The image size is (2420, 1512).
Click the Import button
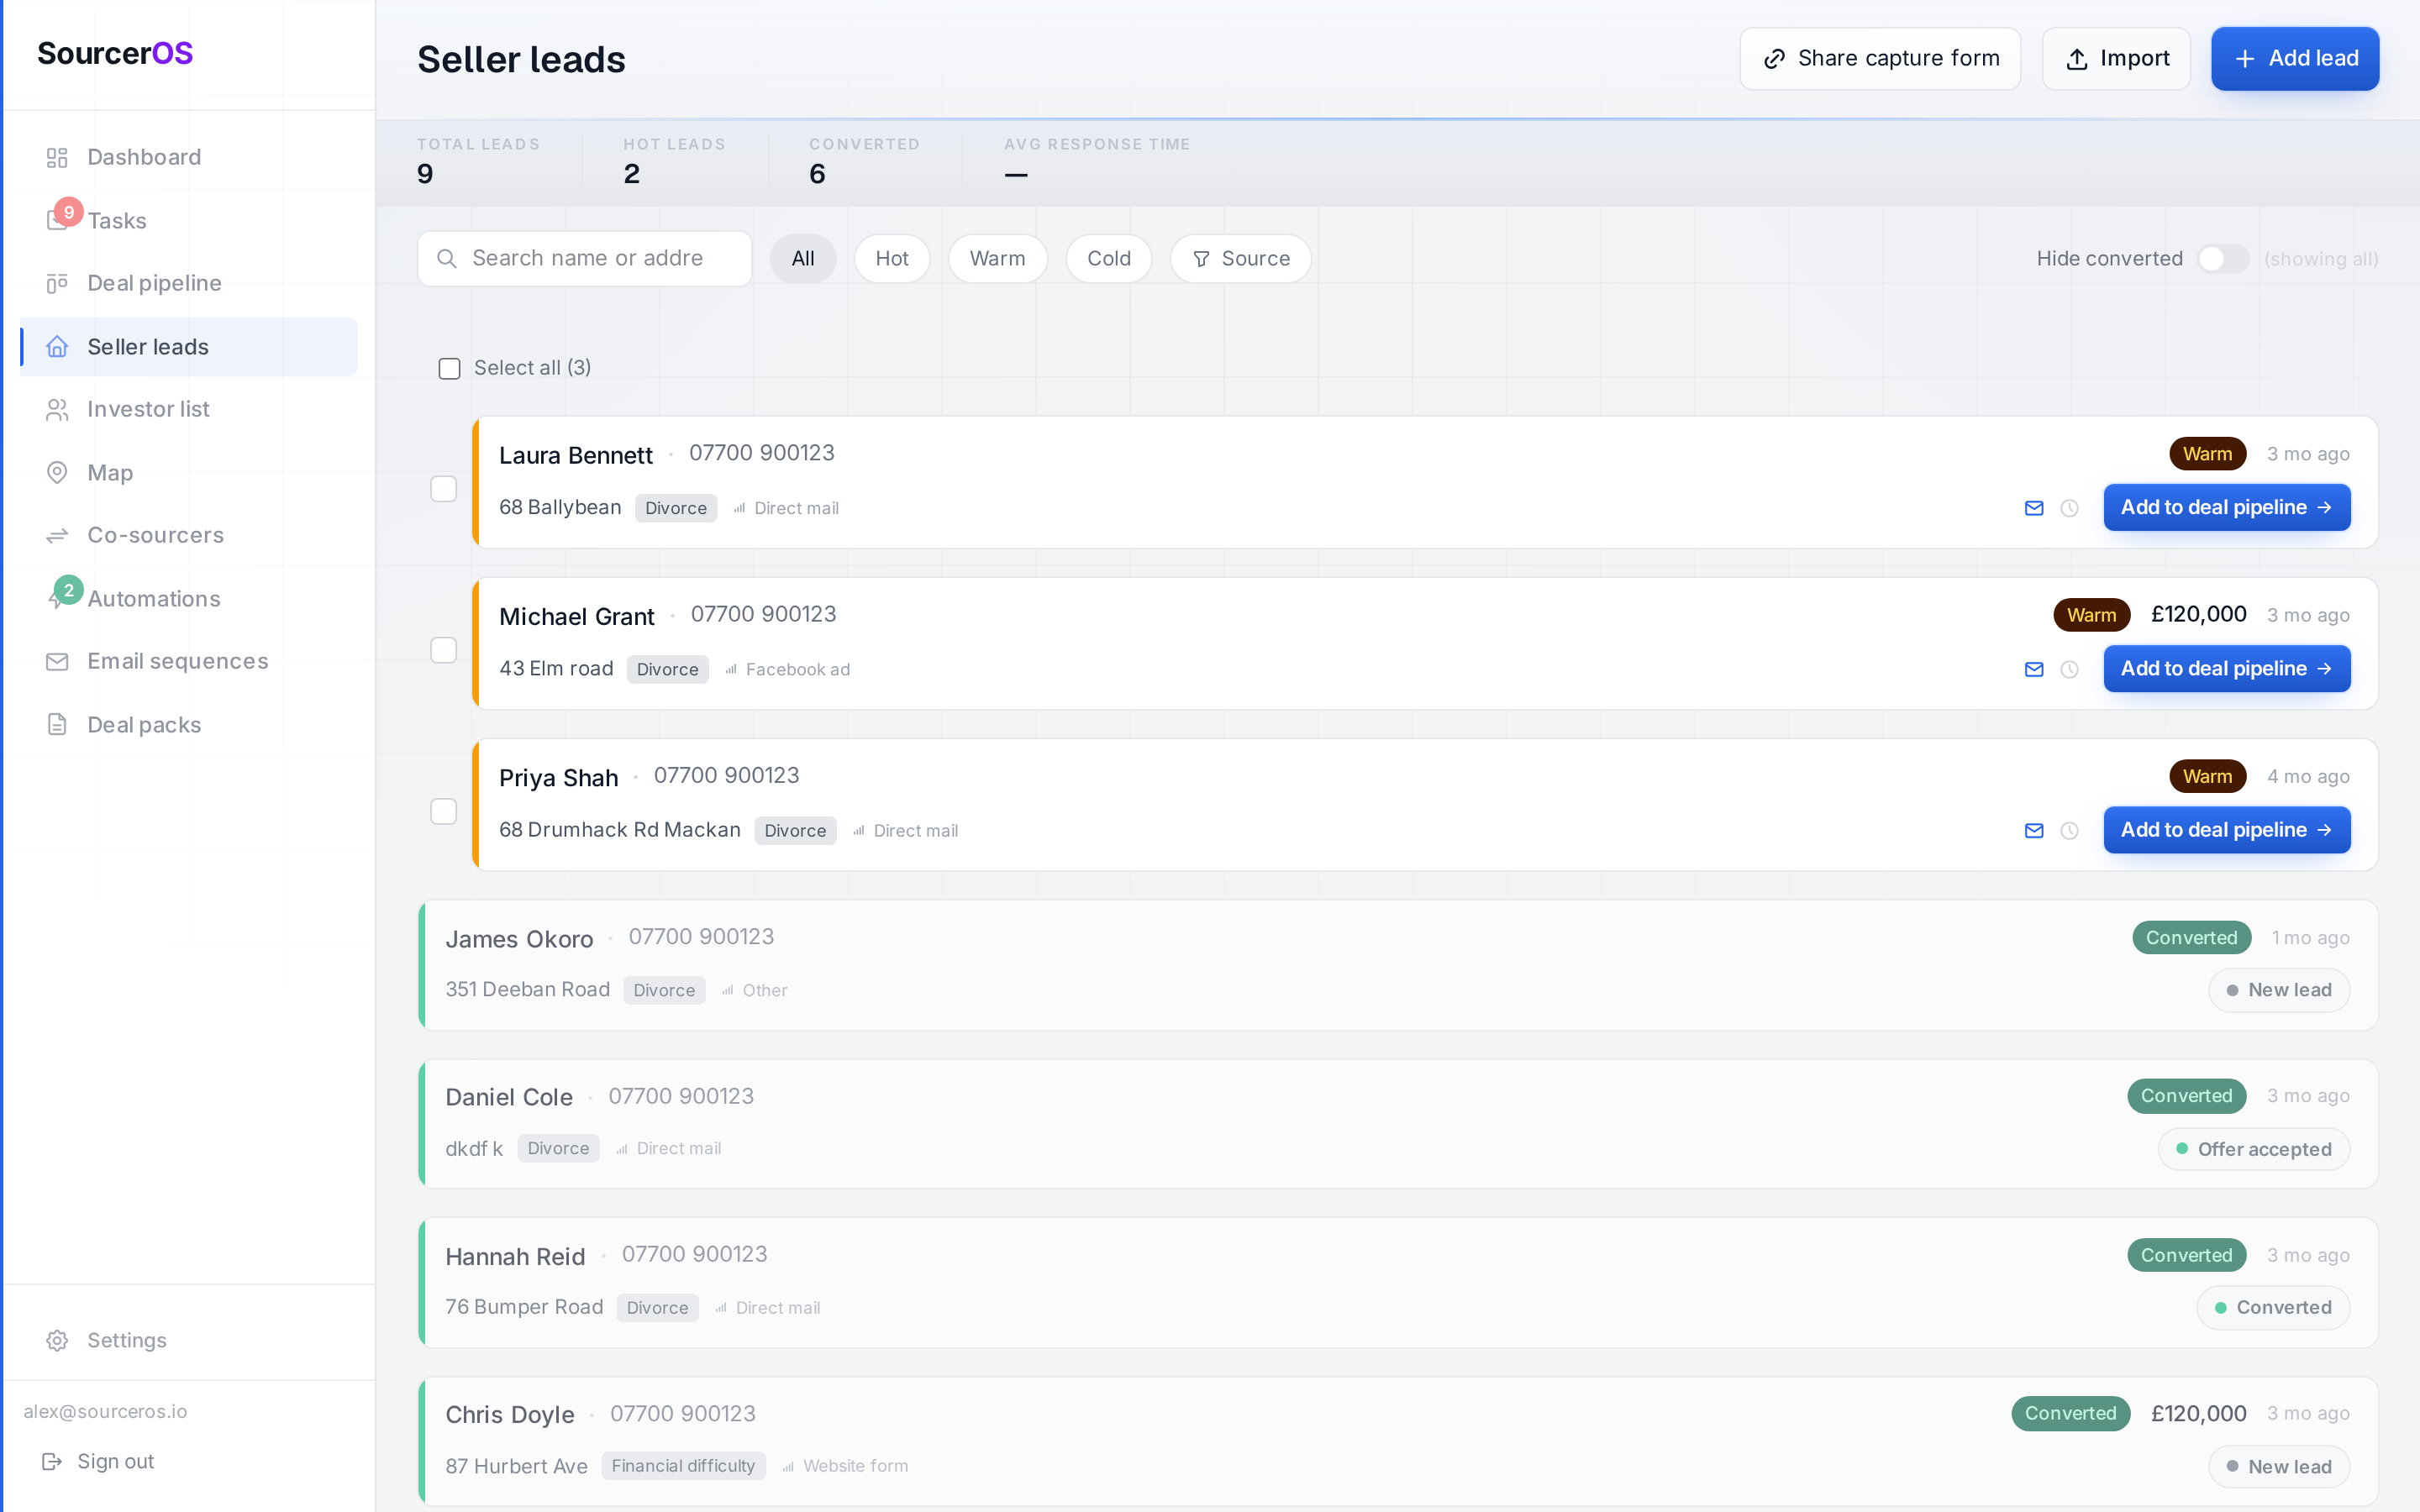coord(2116,59)
